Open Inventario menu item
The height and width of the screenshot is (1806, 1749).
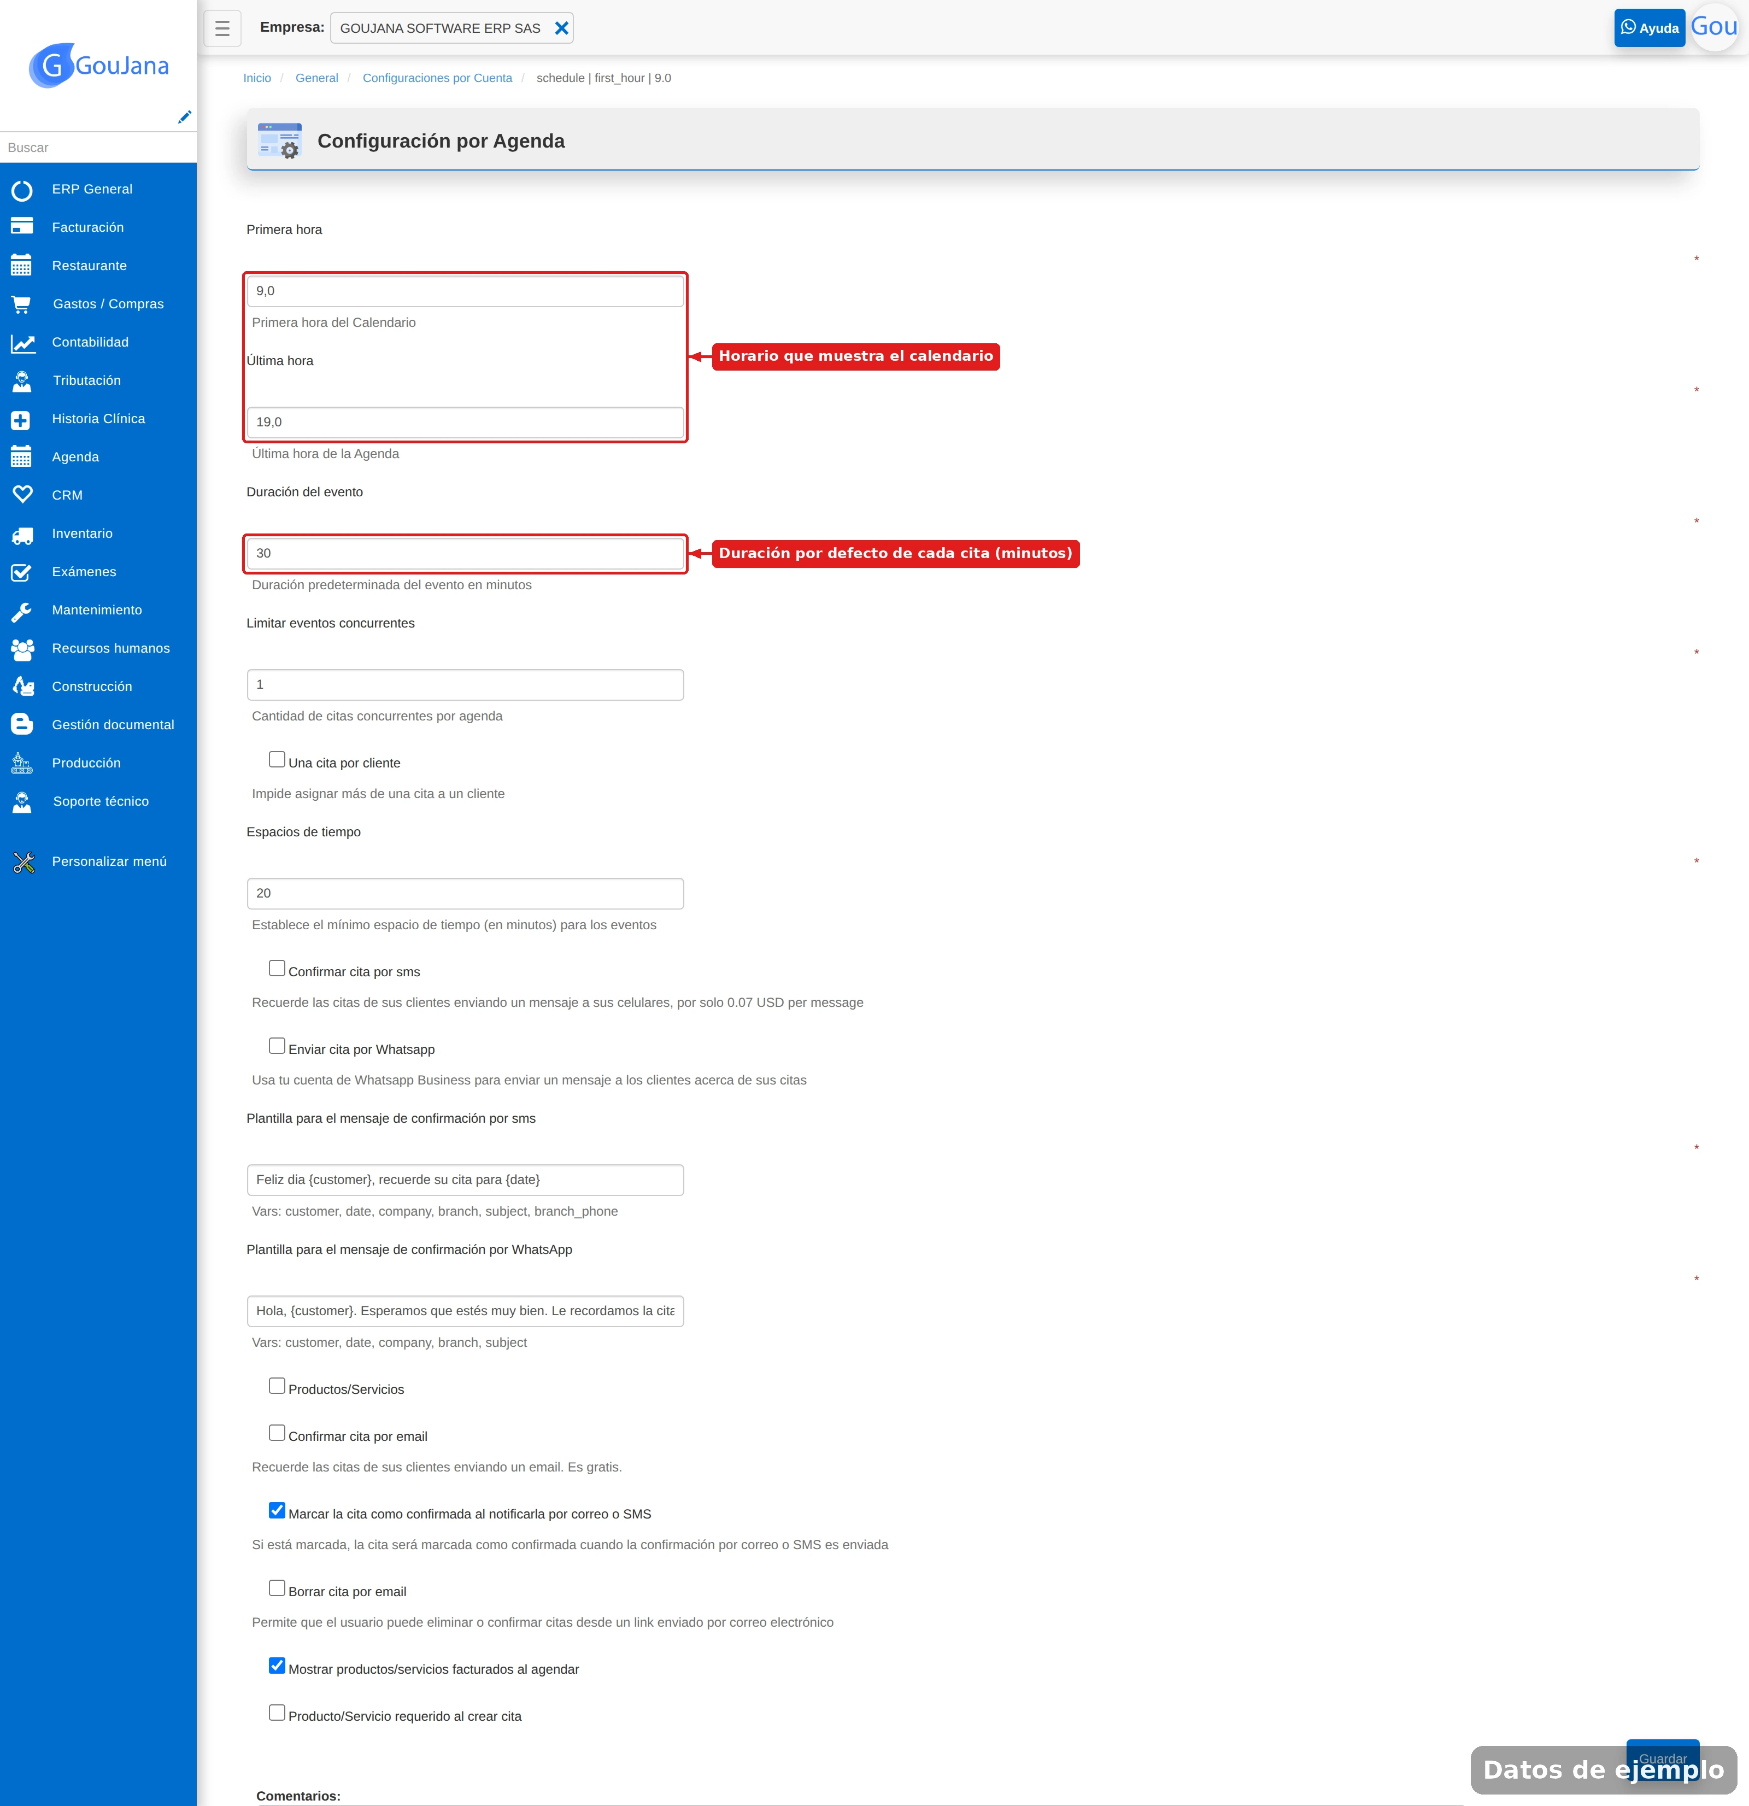click(98, 533)
